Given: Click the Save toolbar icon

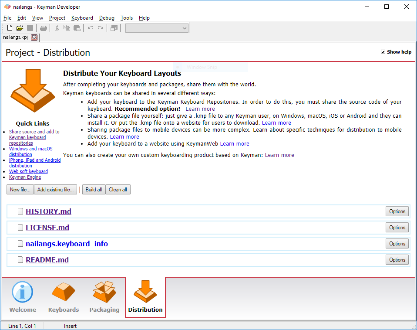Looking at the screenshot, I should click(x=30, y=28).
